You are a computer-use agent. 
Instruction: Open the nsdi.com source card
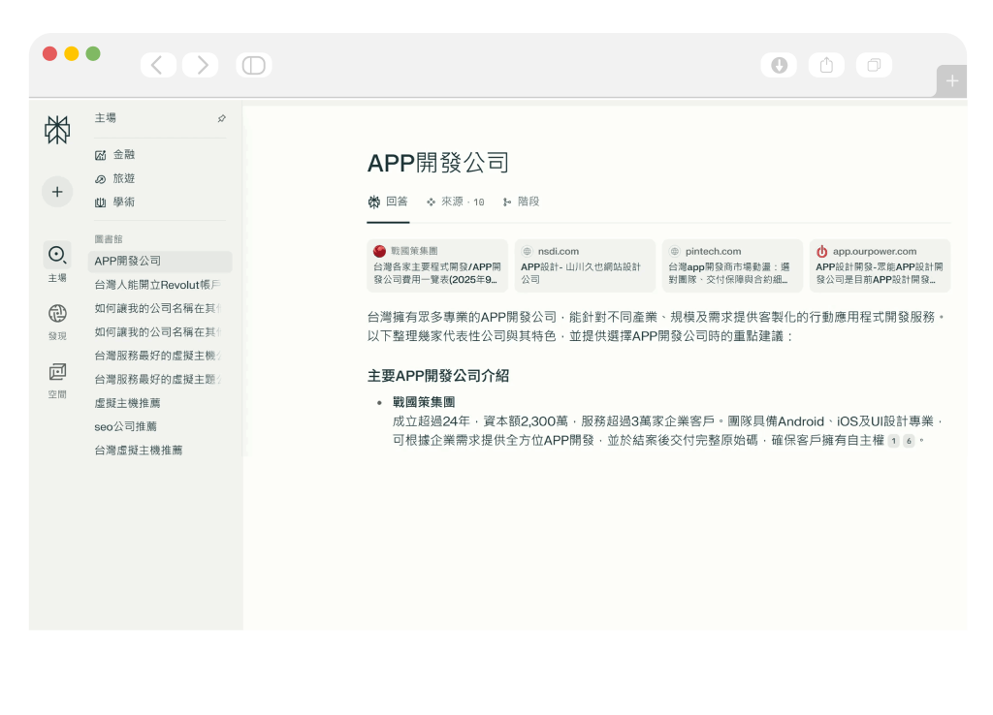[x=585, y=265]
